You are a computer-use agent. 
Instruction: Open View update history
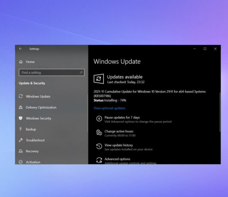click(119, 145)
